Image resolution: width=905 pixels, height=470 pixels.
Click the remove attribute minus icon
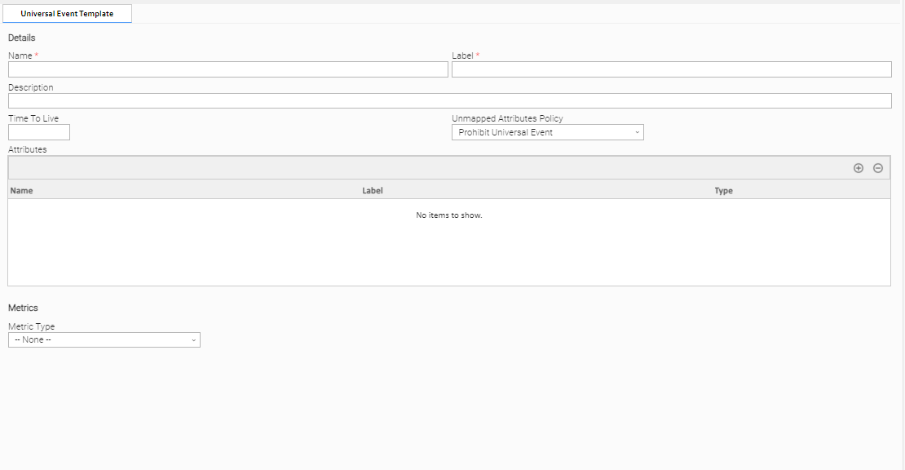[878, 168]
